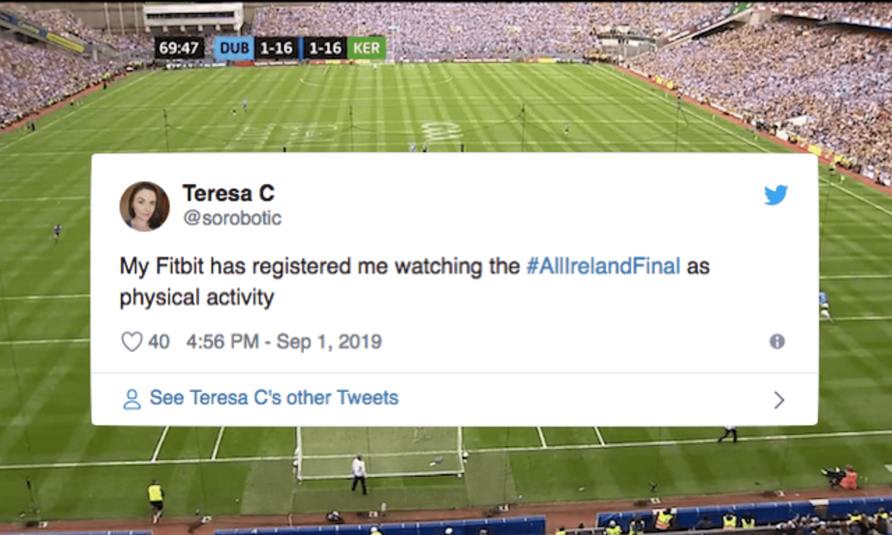The image size is (892, 535).
Task: Open Teresa C's profile picture
Action: 144,206
